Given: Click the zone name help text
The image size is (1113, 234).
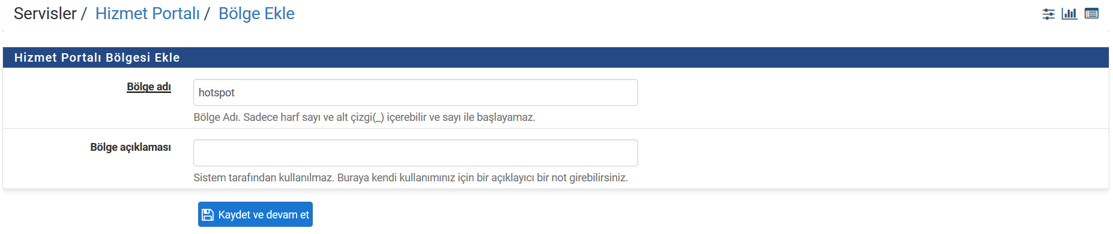Looking at the screenshot, I should click(364, 117).
